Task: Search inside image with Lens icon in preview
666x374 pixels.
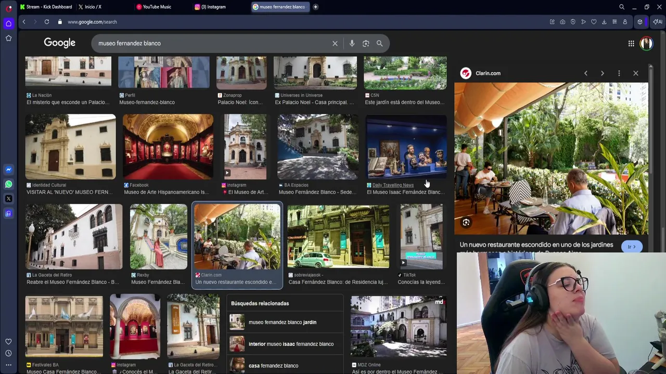Action: (x=466, y=222)
